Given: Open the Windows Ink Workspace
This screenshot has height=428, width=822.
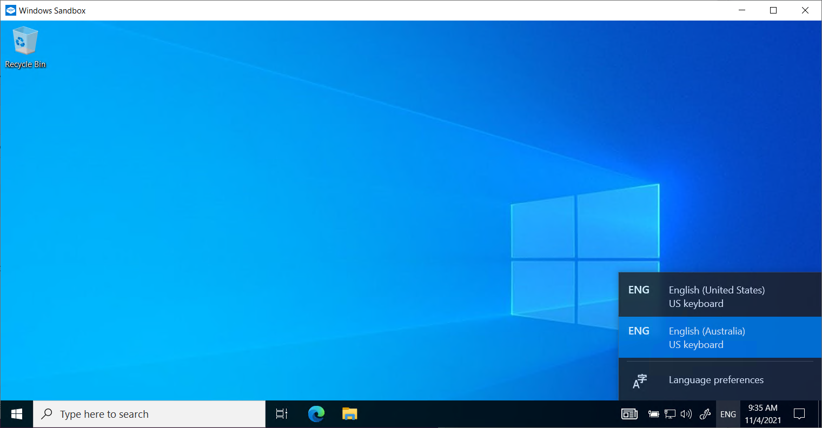Looking at the screenshot, I should [x=705, y=413].
